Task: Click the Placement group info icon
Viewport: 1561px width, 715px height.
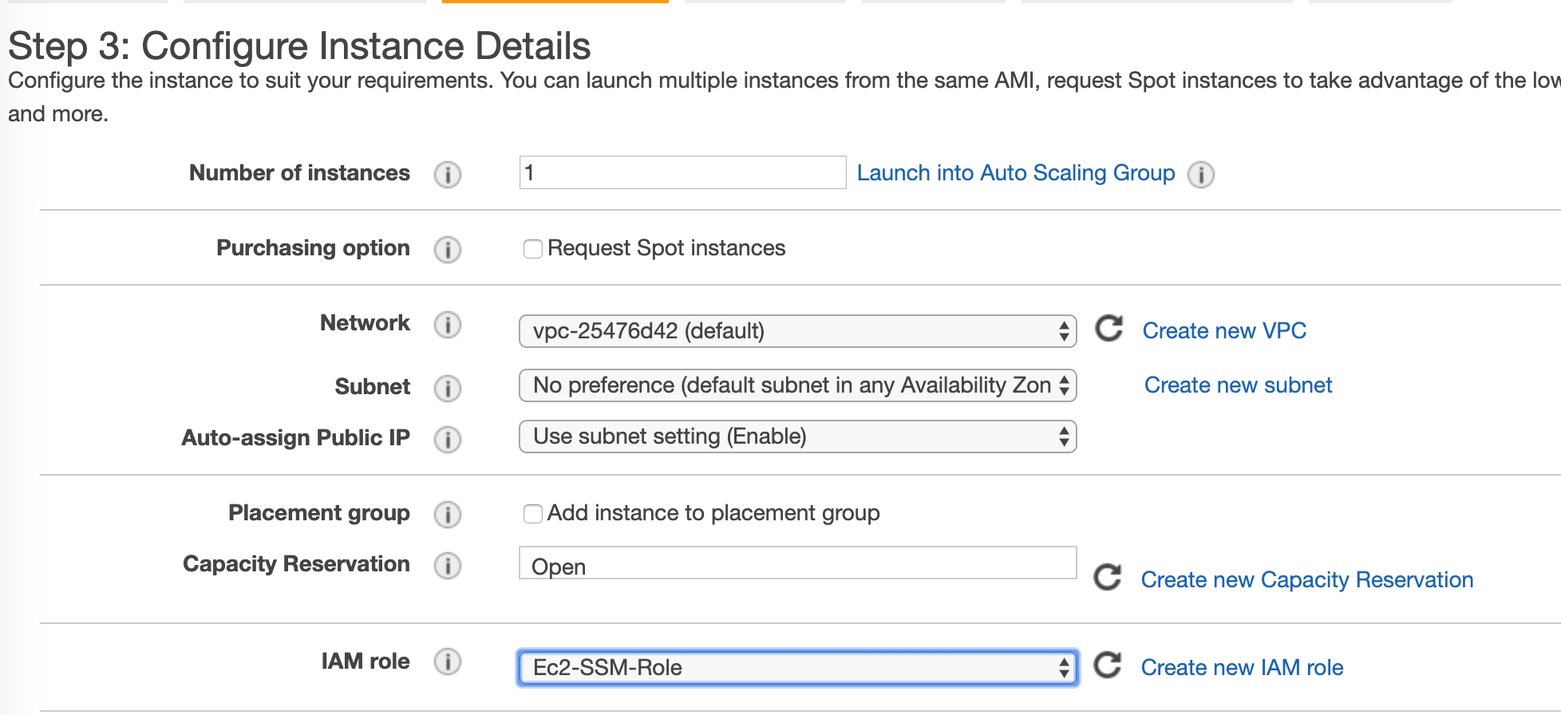Action: pyautogui.click(x=447, y=514)
